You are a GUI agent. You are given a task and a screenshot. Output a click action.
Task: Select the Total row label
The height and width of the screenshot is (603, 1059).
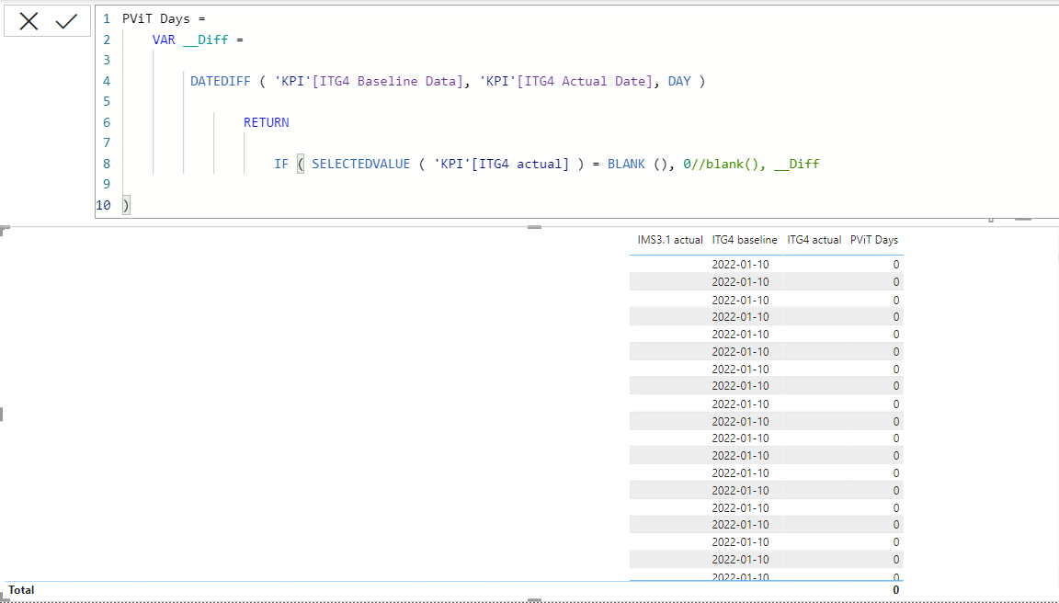coord(22,589)
